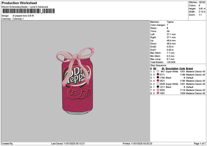Pick the crimson swatch beside 5771
This screenshot has height=146, width=207.
pyautogui.click(x=158, y=74)
